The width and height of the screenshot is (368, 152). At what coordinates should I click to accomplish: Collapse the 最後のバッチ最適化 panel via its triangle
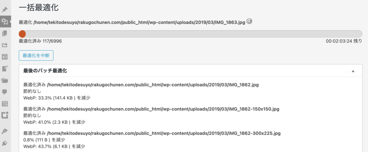pos(353,71)
